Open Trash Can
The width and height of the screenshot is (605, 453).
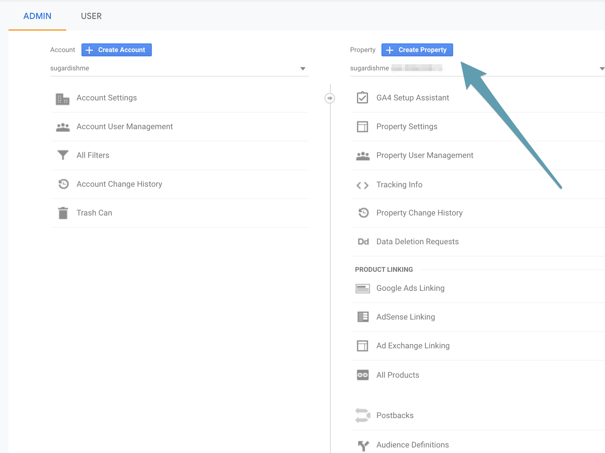(95, 213)
